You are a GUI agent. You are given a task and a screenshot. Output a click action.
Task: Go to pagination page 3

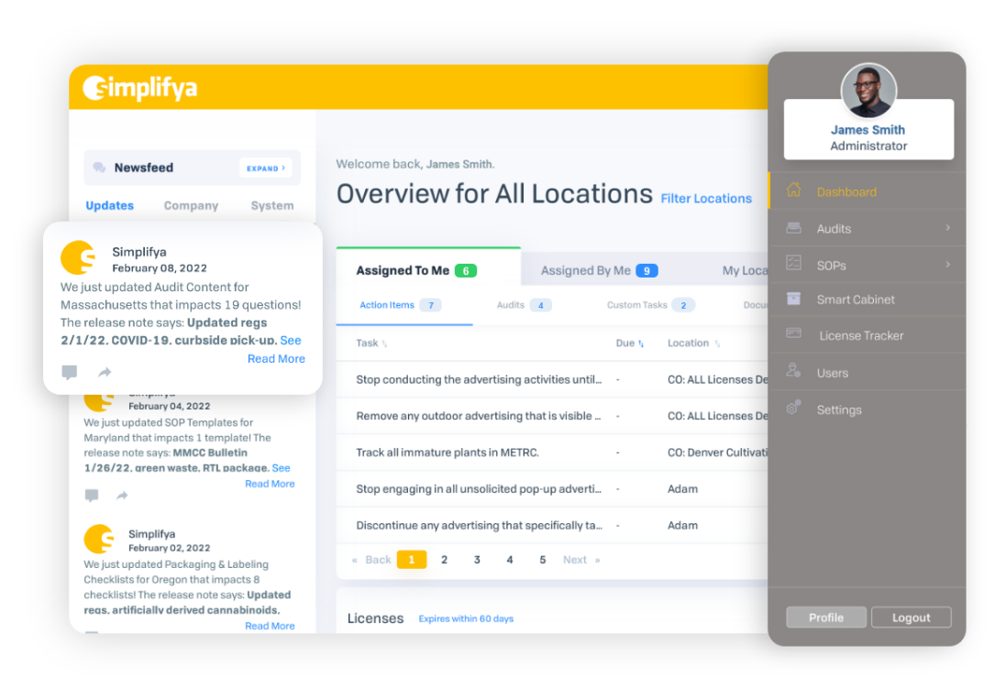[x=477, y=560]
